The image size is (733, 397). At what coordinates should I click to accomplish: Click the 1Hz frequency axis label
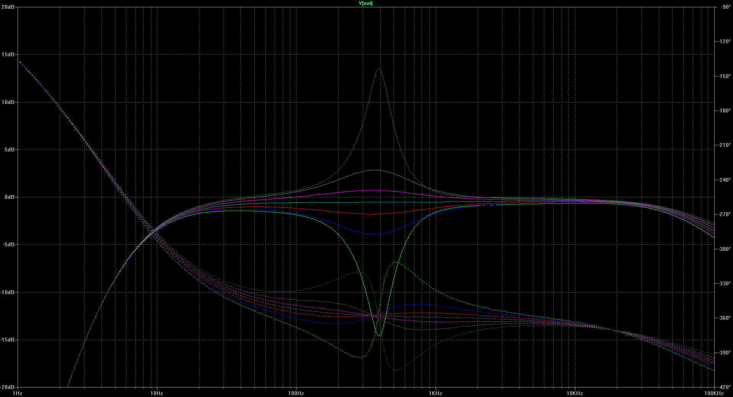[18, 393]
